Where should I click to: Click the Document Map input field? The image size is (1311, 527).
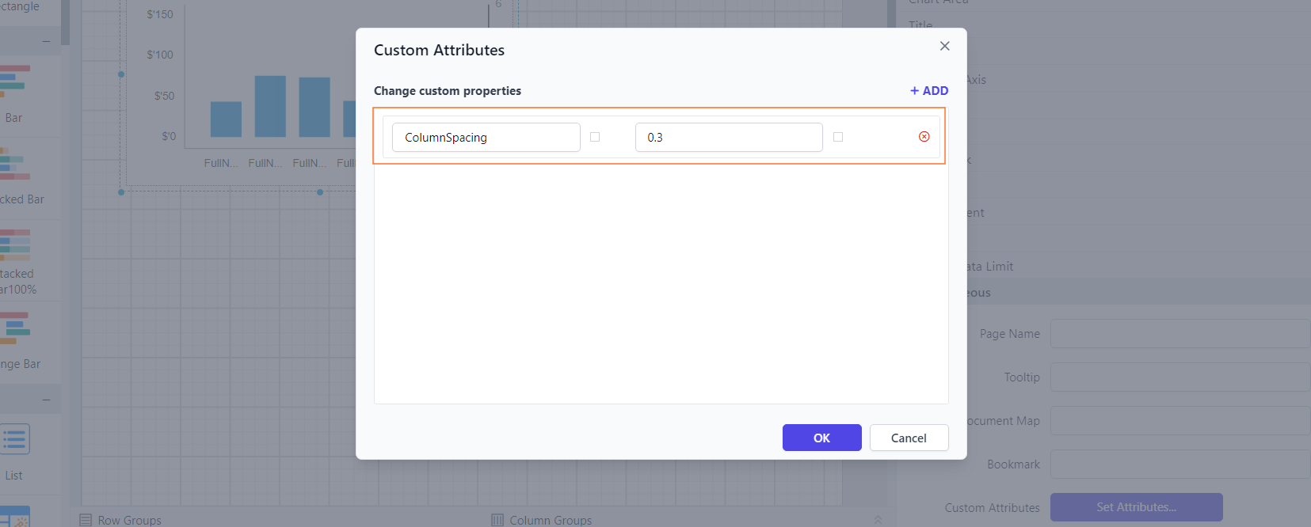[x=1180, y=421]
